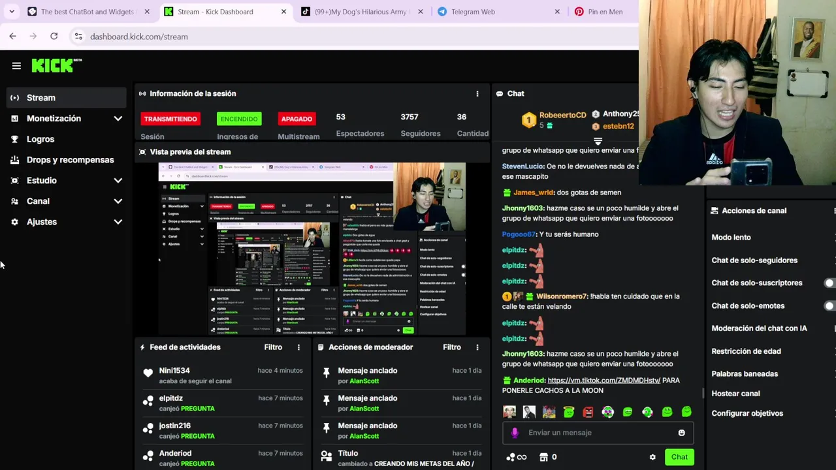The height and width of the screenshot is (470, 836).
Task: Open the shop icon showing 0
Action: point(548,457)
